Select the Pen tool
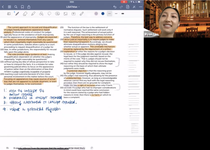The height and width of the screenshot is (150, 210). pos(17,14)
